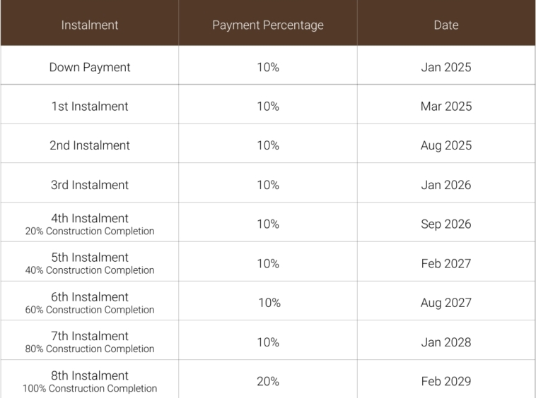Select the 3rd Instalment cell
This screenshot has width=536, height=398.
tap(89, 185)
